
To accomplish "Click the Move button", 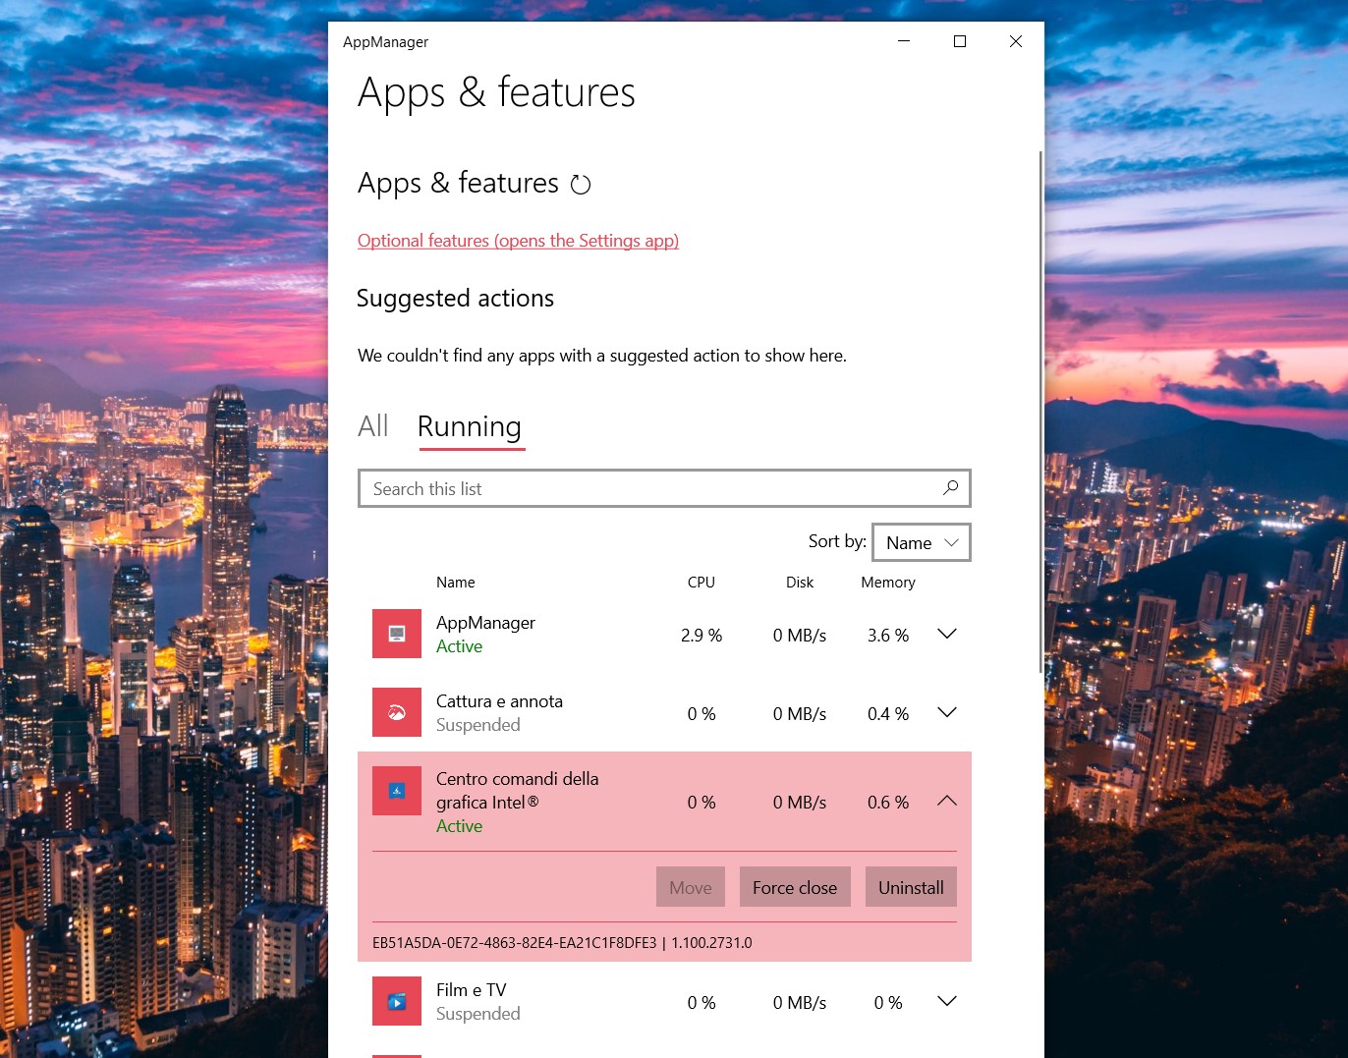I will pos(691,887).
